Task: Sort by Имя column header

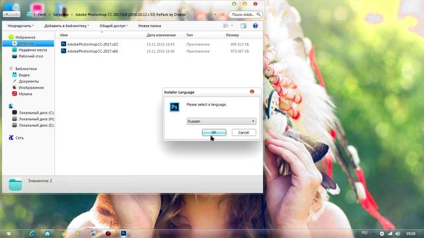Action: (x=64, y=35)
